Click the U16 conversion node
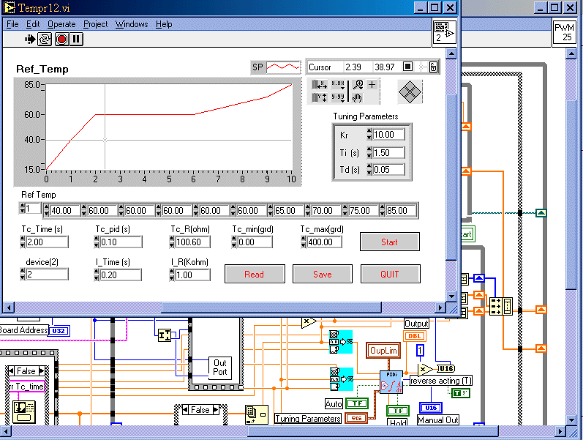Screen dimensions: 583x440 click(x=445, y=369)
